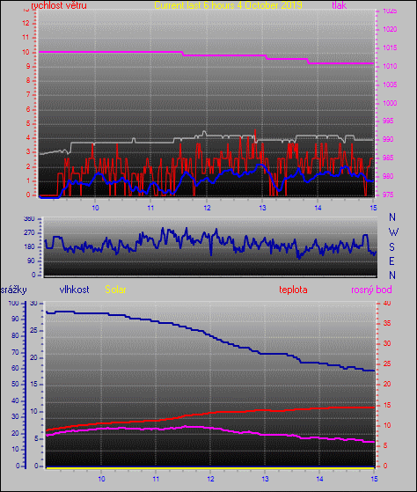Click pressure axis value 985
The image size is (417, 492).
388,158
